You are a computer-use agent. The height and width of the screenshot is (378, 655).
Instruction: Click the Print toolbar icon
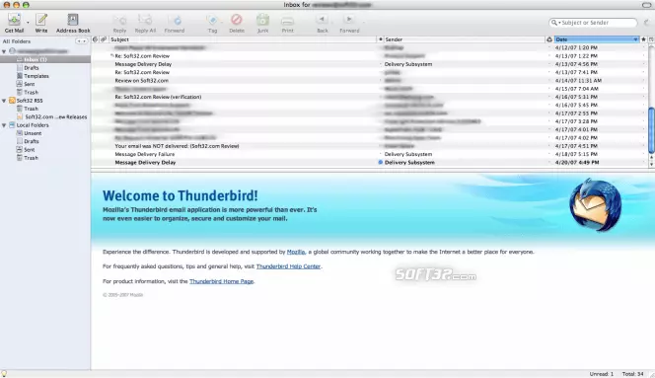pyautogui.click(x=287, y=20)
